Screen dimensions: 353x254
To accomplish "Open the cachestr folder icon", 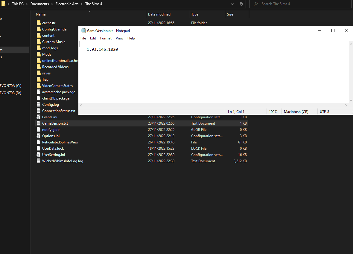I will coord(39,23).
